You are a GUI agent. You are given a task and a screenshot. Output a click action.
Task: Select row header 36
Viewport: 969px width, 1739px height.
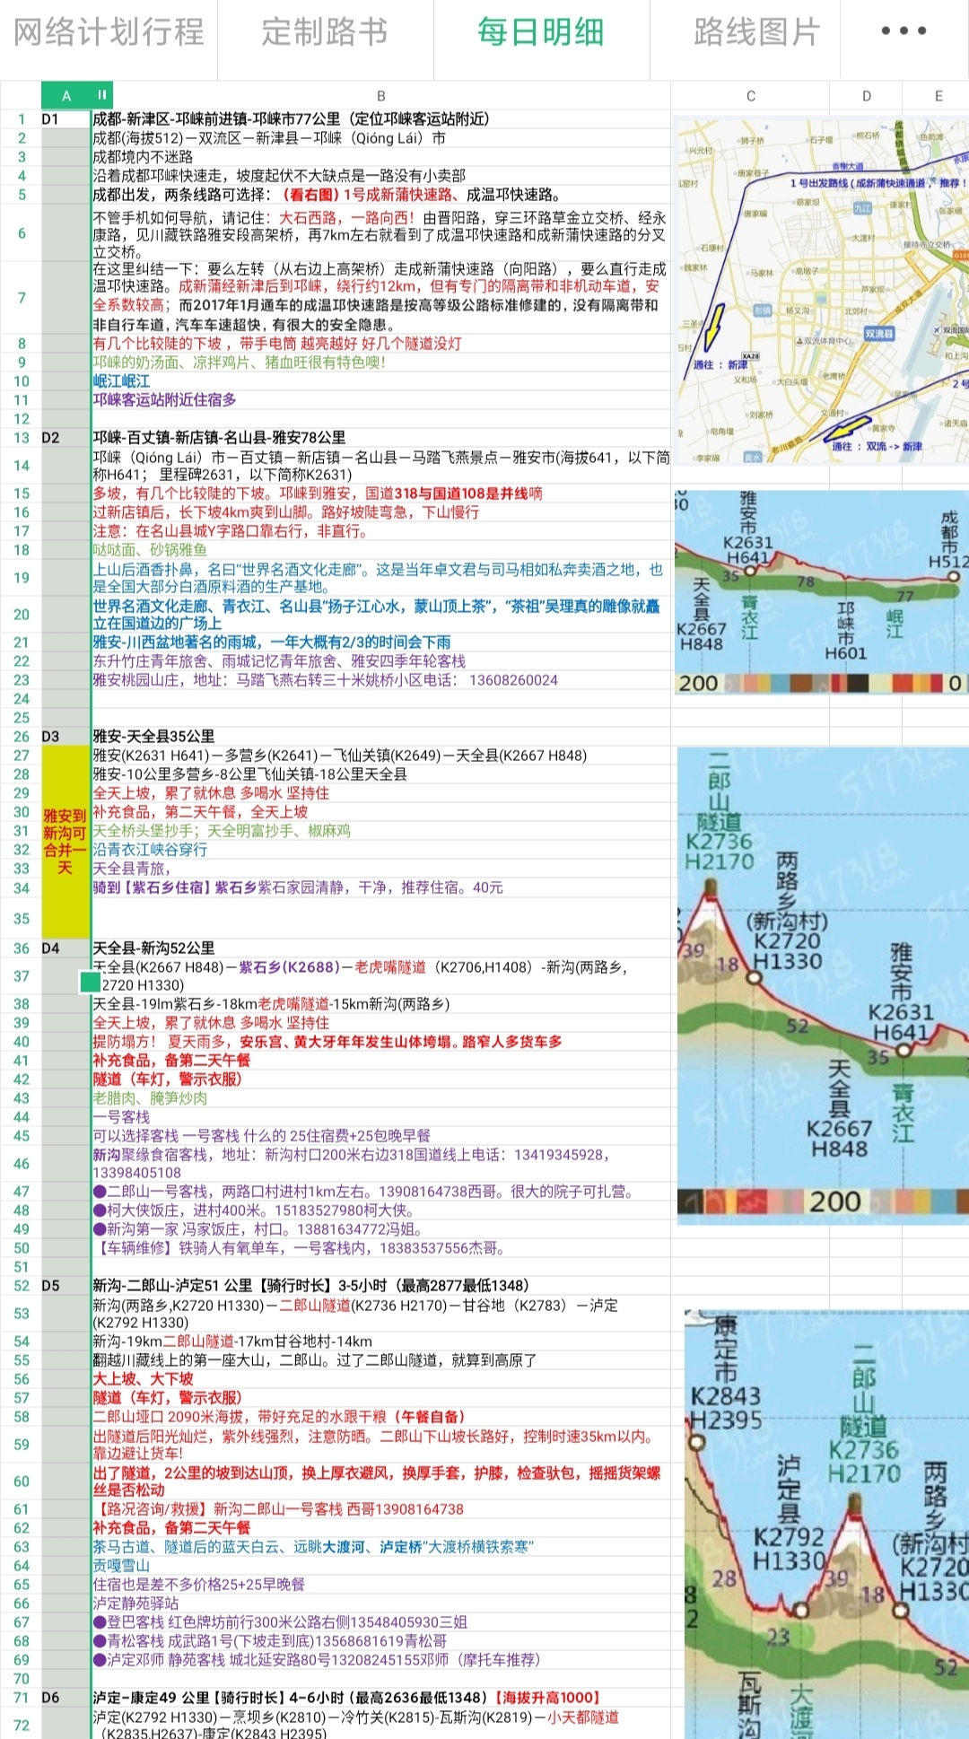[21, 948]
